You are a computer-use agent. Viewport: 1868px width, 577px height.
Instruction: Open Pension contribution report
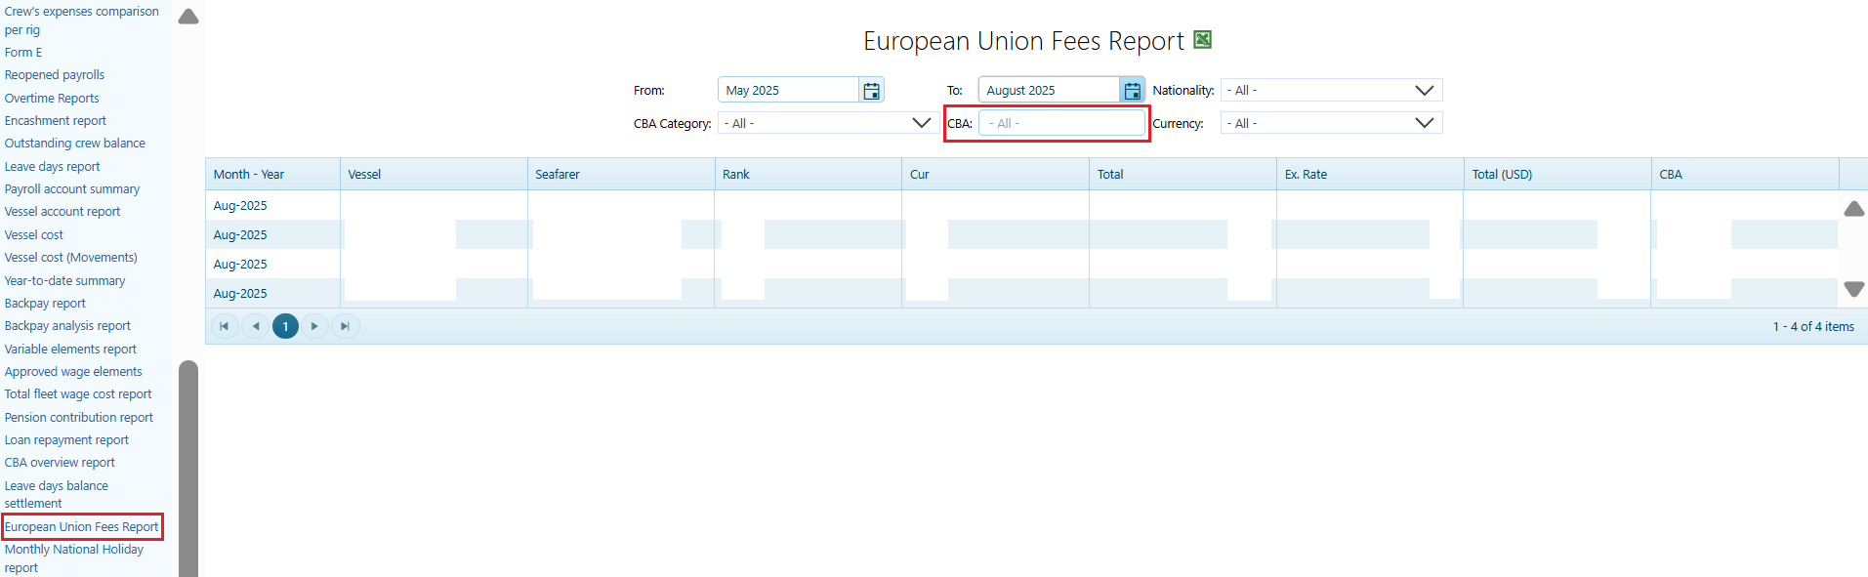[79, 417]
